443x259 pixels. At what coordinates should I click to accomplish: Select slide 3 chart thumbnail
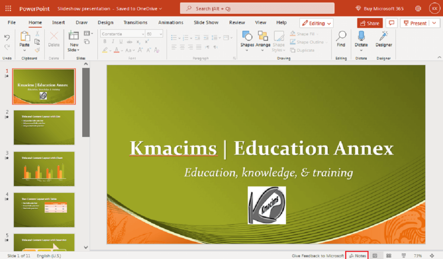pos(44,169)
